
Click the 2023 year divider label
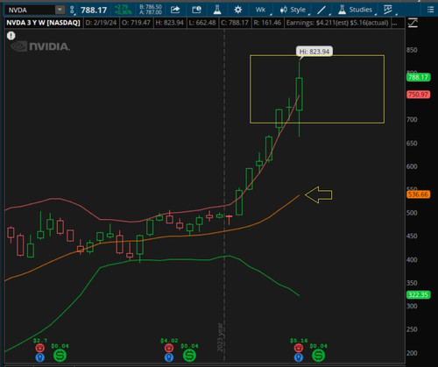pyautogui.click(x=220, y=337)
